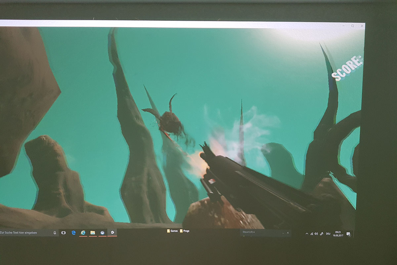Screen dimensions: 397x265
Task: Click the microphone icon in search box
Action: [x=55, y=233]
